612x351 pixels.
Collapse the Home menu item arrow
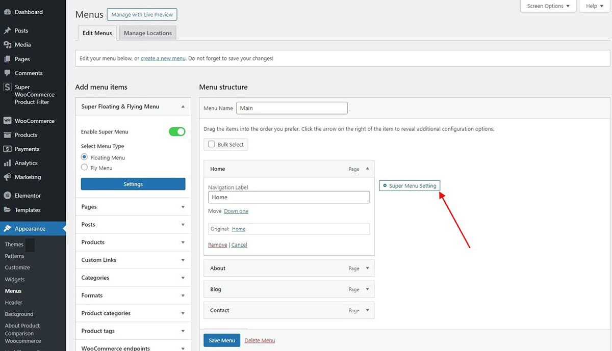click(367, 169)
